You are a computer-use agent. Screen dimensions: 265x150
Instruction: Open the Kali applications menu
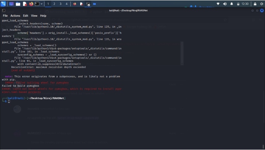coord(3,4)
